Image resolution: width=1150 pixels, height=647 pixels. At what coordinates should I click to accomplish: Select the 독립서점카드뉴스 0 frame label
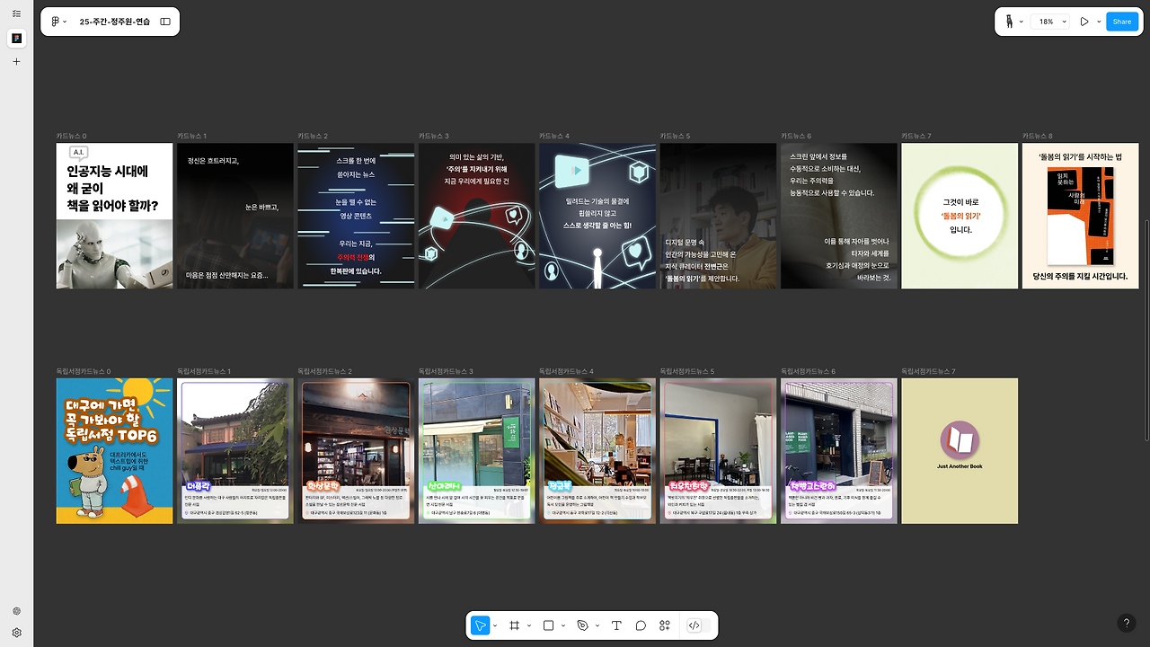[x=84, y=371]
